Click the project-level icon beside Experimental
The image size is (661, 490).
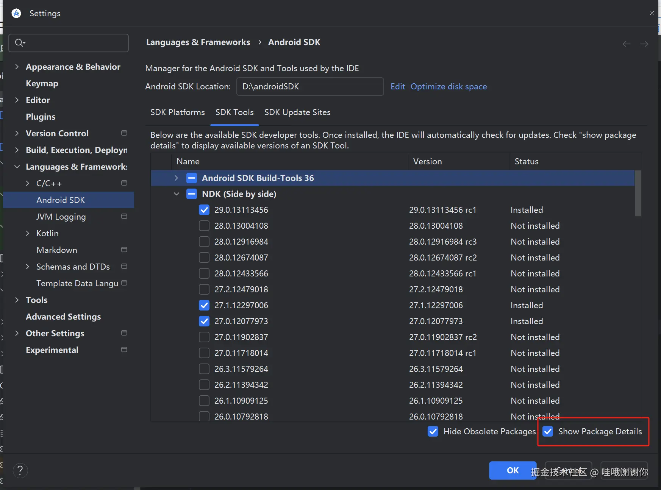pos(124,350)
